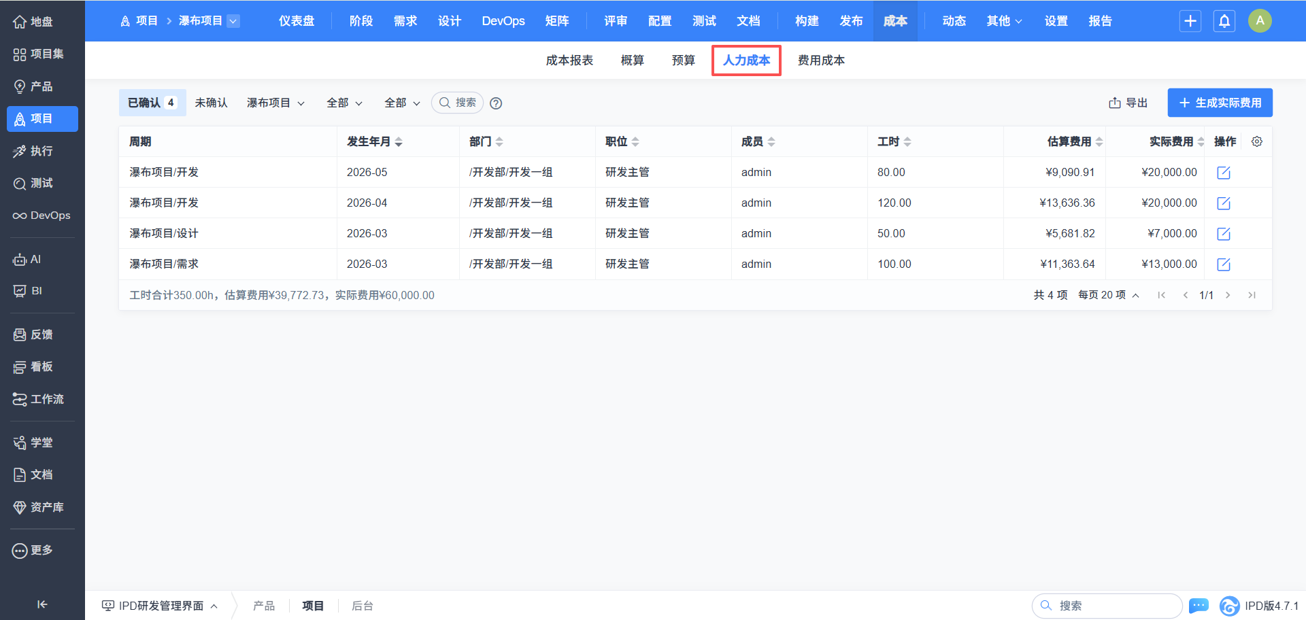Viewport: 1306px width, 620px height.
Task: Open 报告 in top navigation
Action: click(1101, 21)
